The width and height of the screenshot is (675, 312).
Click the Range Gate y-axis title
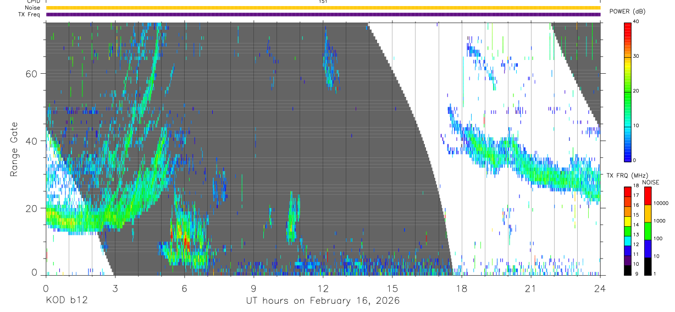point(14,150)
